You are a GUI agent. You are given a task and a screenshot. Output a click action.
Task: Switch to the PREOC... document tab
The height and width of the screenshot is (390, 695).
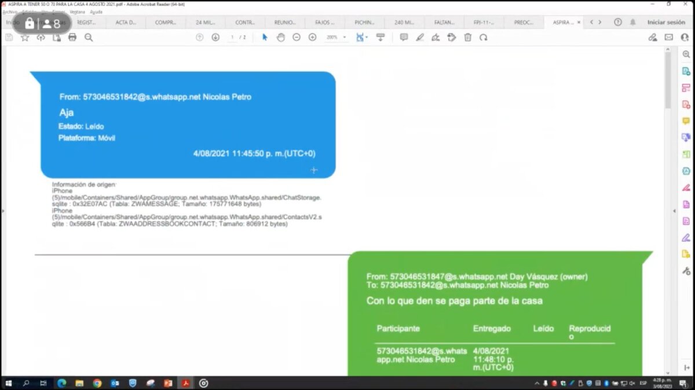524,22
